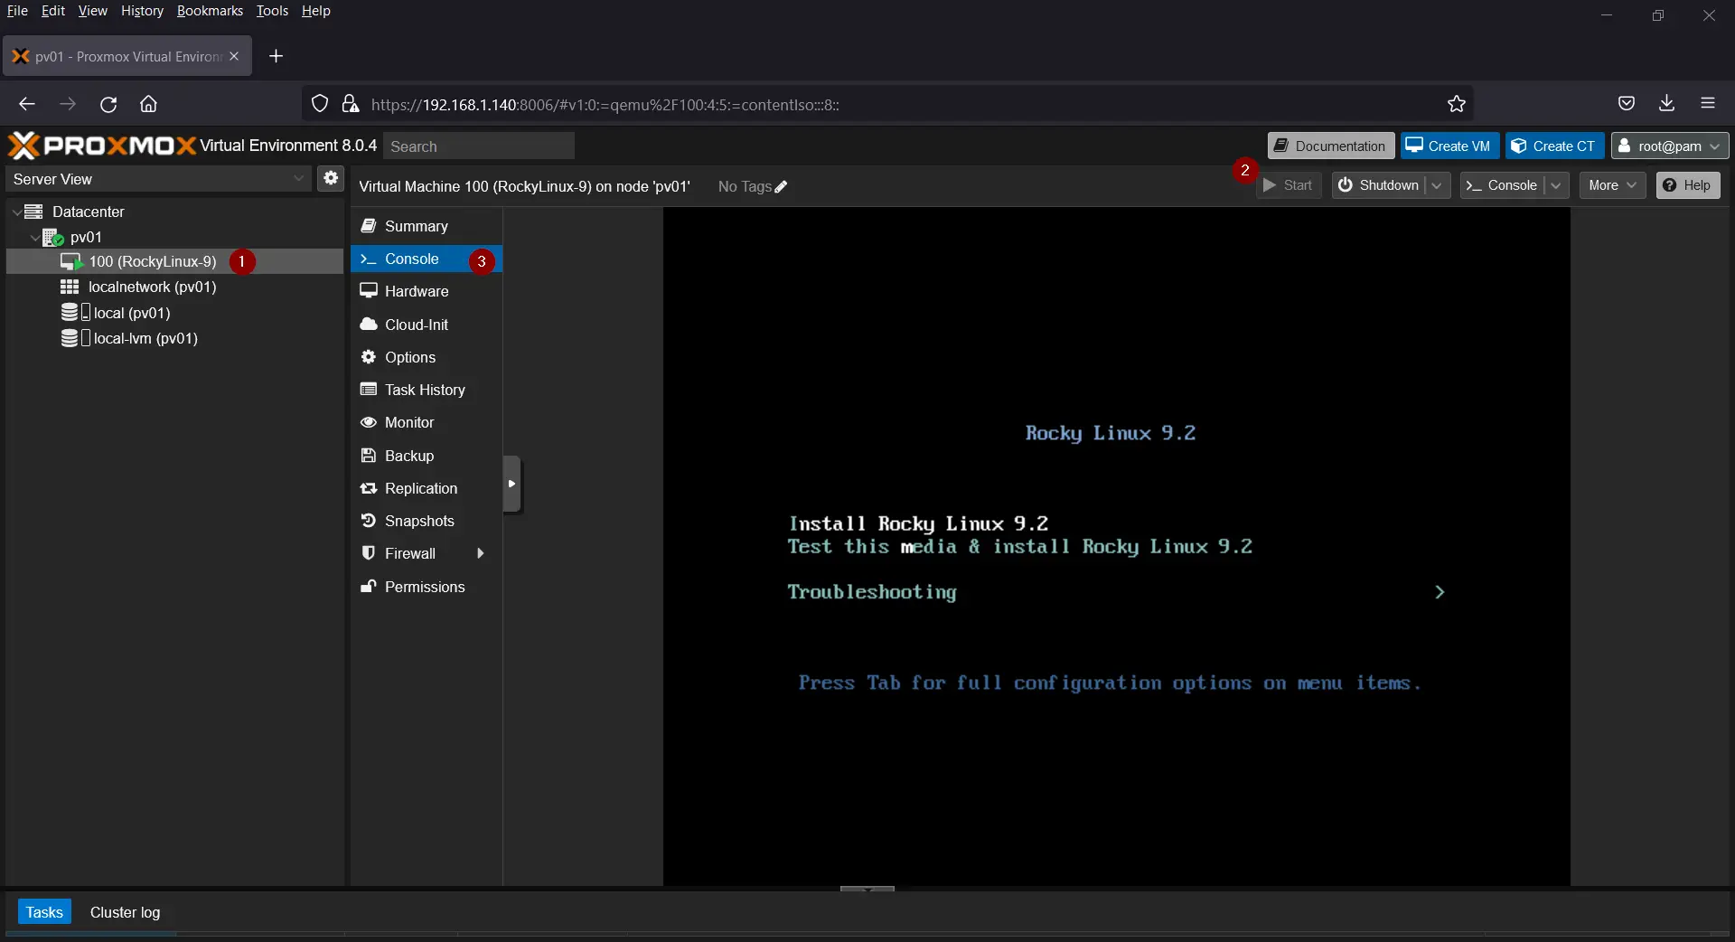Click inside the VM console screen
This screenshot has width=1735, height=942.
point(1116,547)
